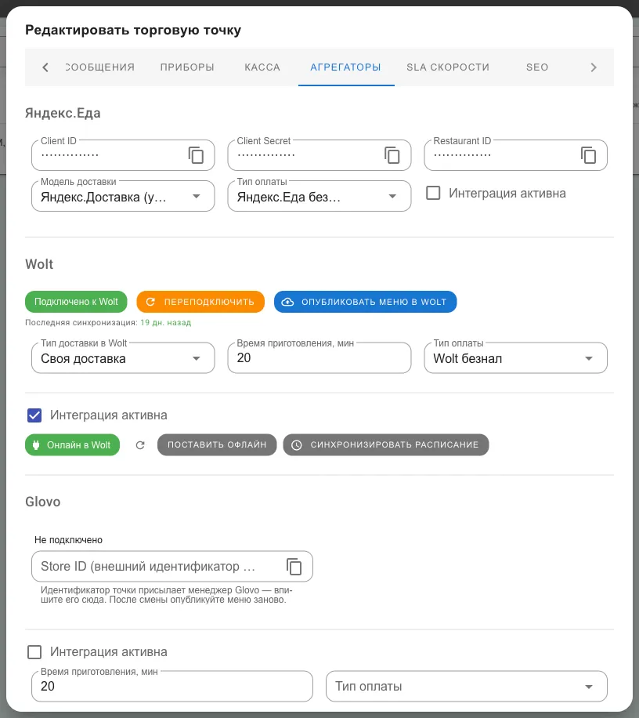Copy the Restaurant ID value
Screen dimensions: 639x718
[588, 155]
